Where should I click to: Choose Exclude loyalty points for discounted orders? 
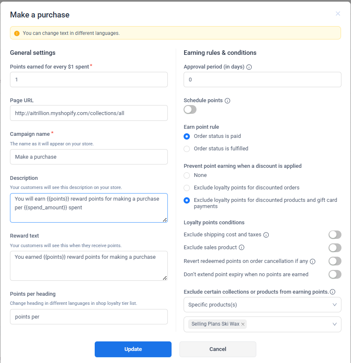pyautogui.click(x=187, y=188)
